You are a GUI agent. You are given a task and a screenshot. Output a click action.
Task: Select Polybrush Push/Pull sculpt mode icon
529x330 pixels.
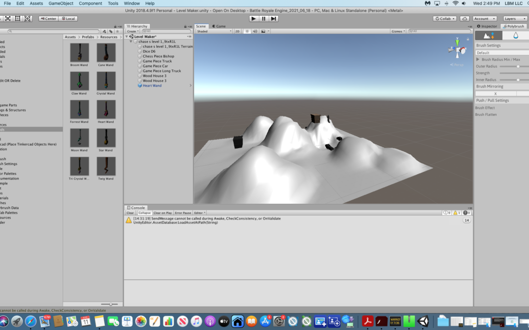click(488, 35)
